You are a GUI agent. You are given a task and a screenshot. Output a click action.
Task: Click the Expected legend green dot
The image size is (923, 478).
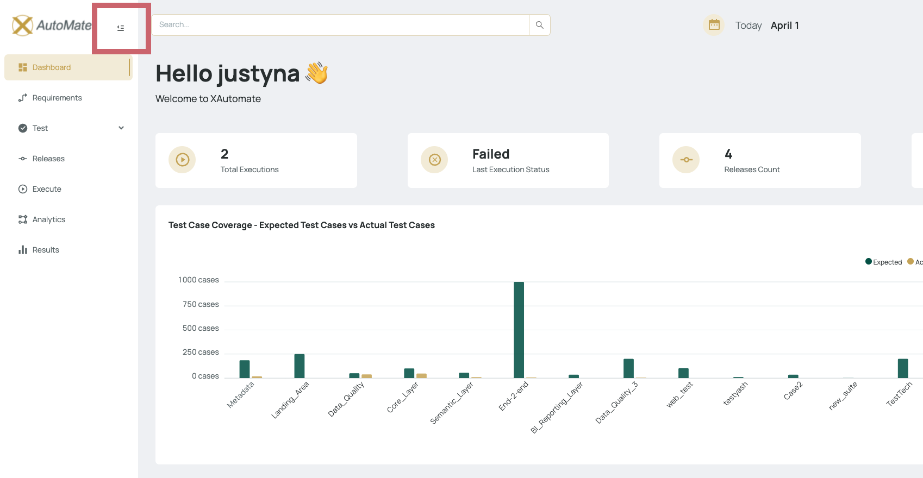(869, 261)
